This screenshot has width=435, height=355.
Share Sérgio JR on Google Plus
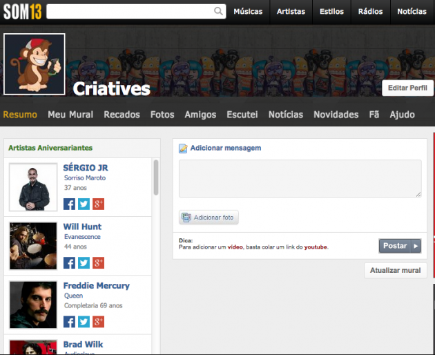98,204
